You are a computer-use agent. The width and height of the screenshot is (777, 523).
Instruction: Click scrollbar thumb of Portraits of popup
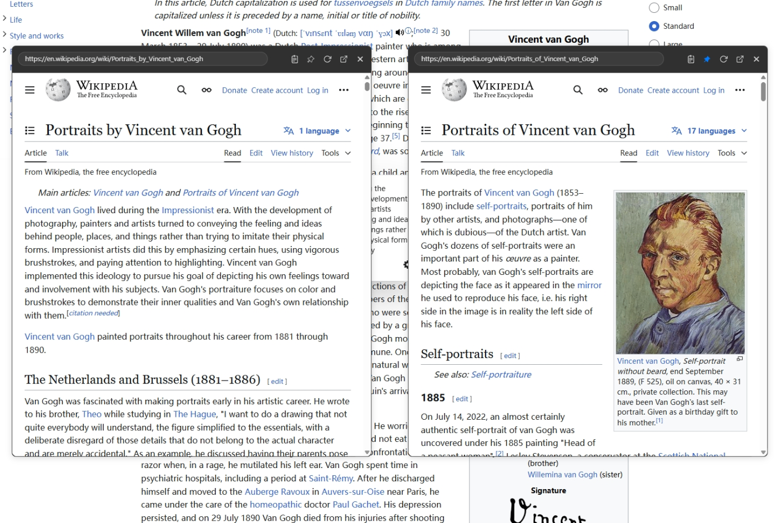click(763, 92)
